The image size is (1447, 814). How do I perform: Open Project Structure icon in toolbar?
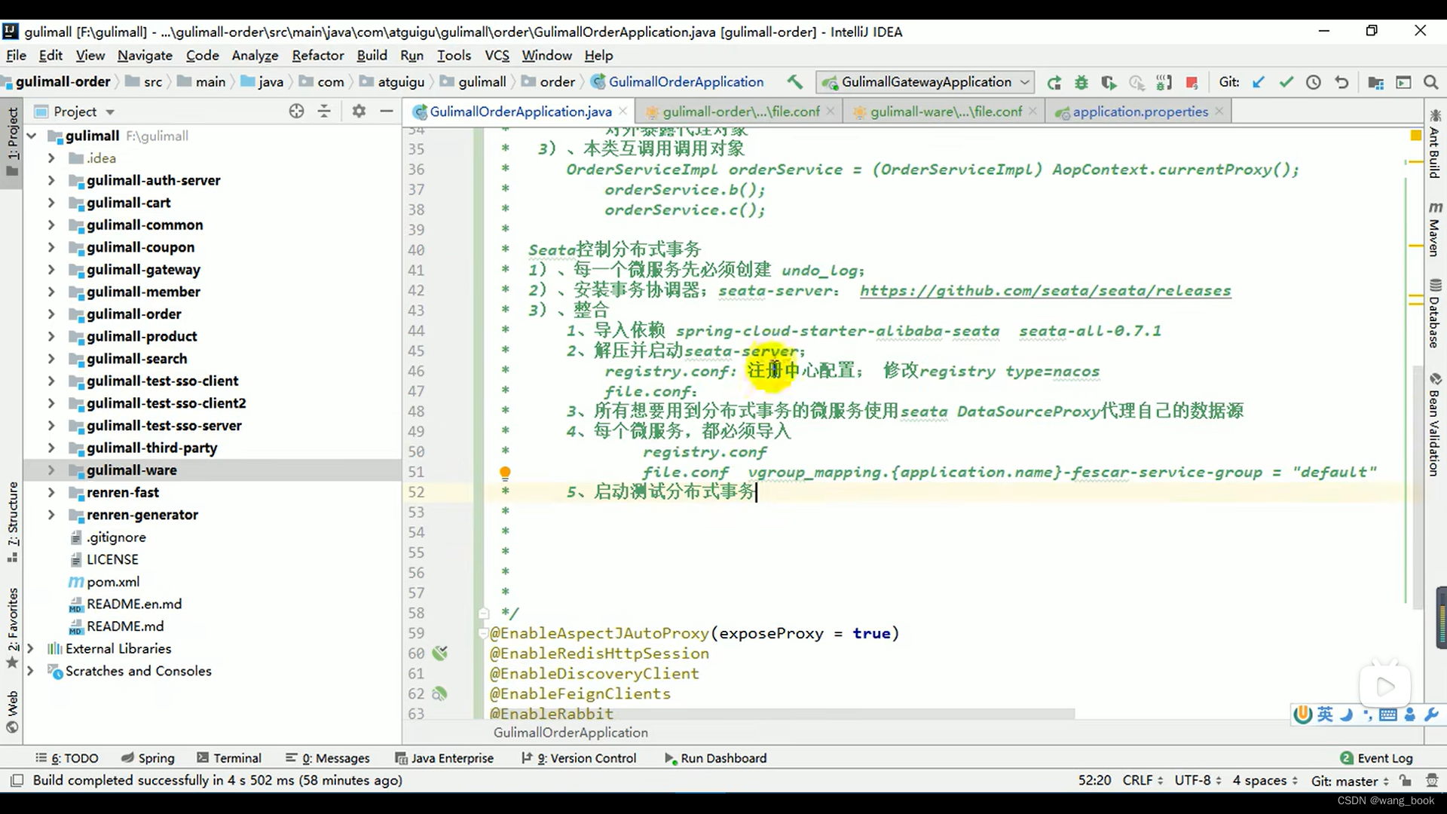click(1375, 82)
